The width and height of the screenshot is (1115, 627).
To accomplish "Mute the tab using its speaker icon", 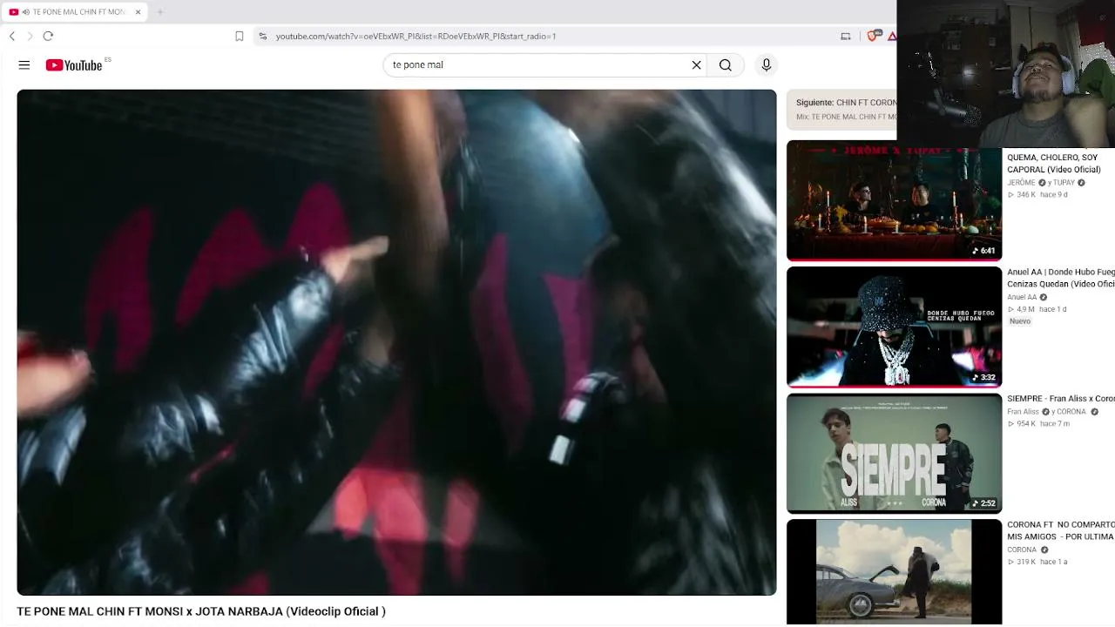I will tap(26, 12).
